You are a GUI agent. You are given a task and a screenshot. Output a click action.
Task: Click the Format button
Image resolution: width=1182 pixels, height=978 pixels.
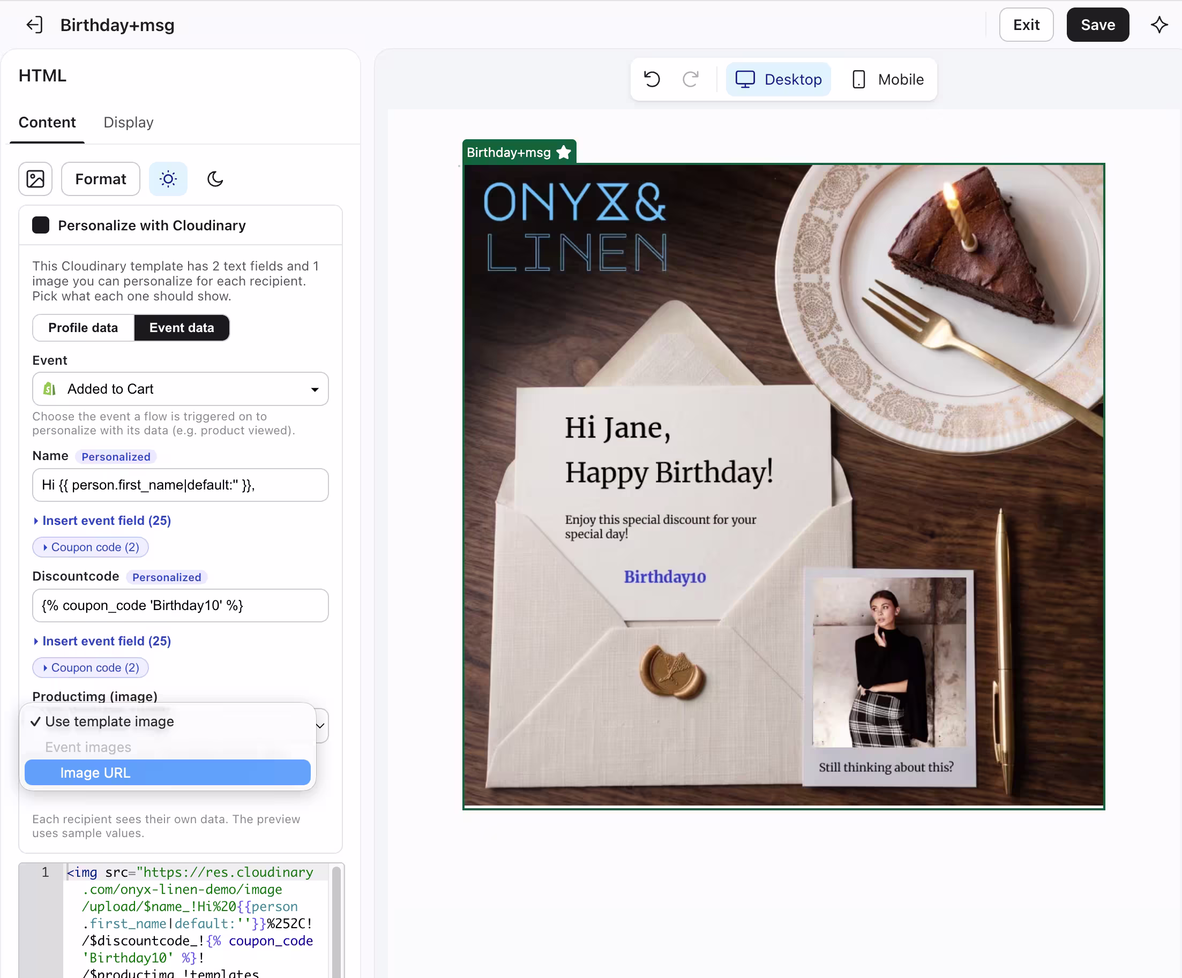point(101,179)
